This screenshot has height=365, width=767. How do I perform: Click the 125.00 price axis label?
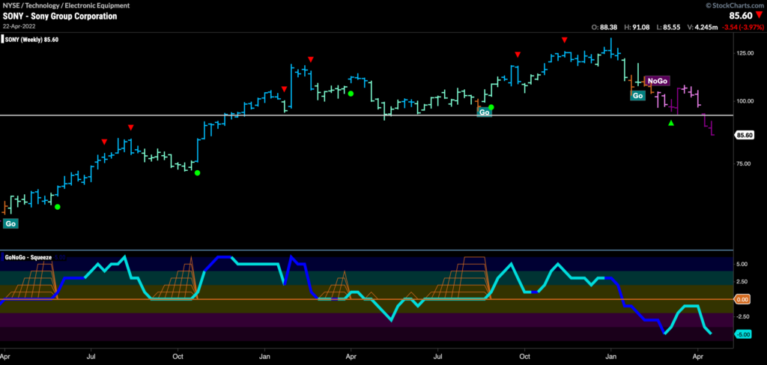(x=745, y=53)
